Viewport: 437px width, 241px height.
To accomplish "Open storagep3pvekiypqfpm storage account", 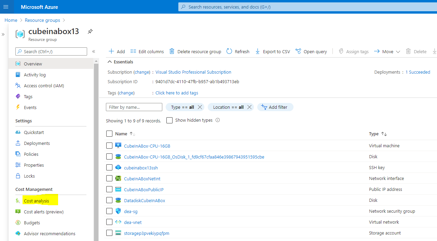I will coord(147,233).
